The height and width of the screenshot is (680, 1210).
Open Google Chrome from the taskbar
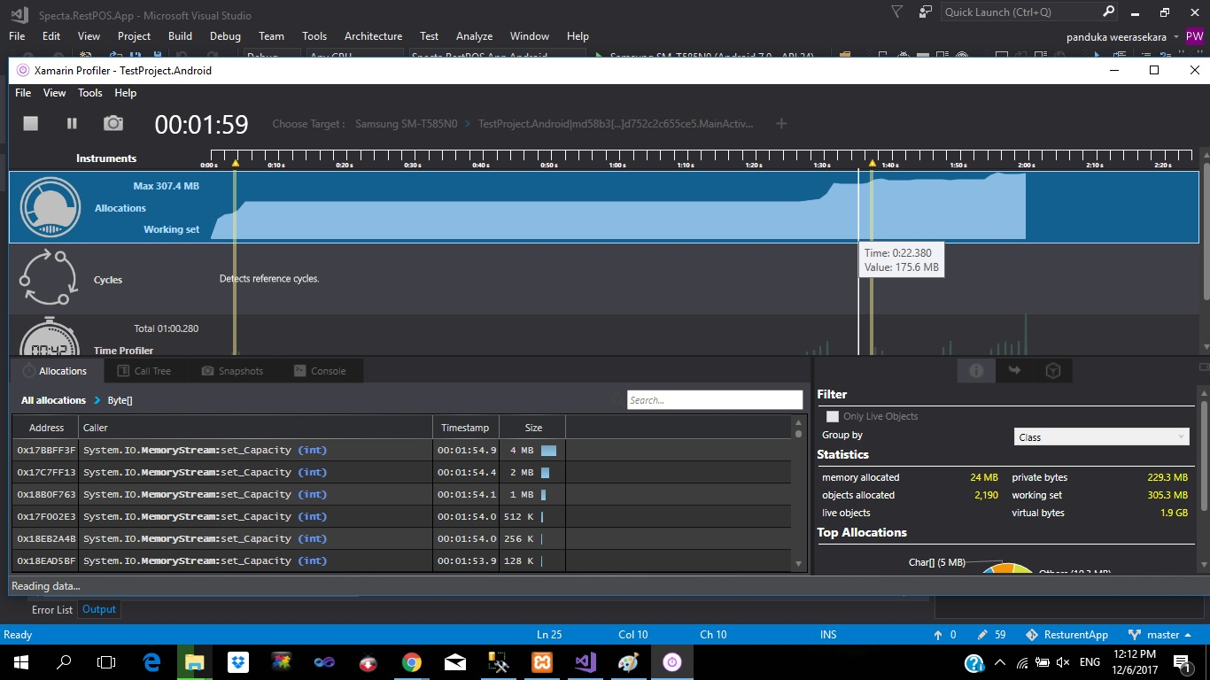click(411, 662)
